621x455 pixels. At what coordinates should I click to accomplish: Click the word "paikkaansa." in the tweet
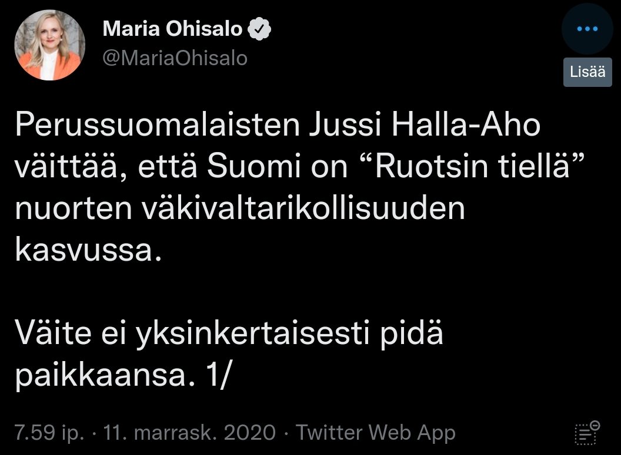(105, 376)
